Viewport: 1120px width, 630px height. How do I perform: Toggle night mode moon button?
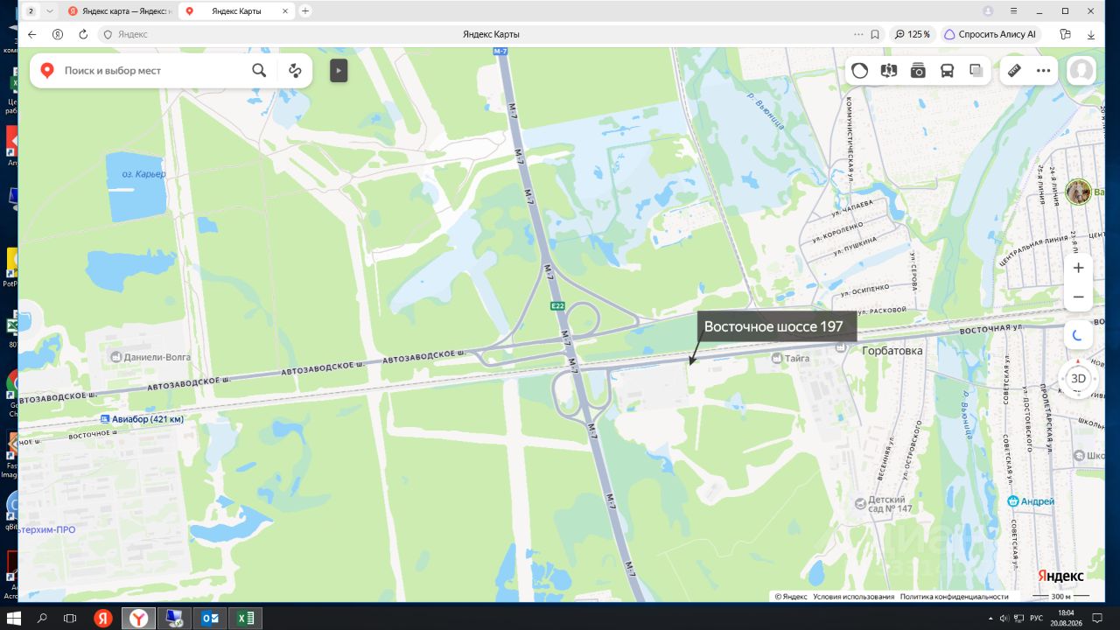(1079, 334)
